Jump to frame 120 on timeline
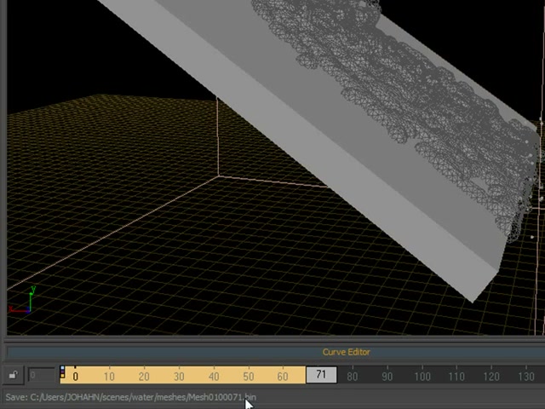 491,377
